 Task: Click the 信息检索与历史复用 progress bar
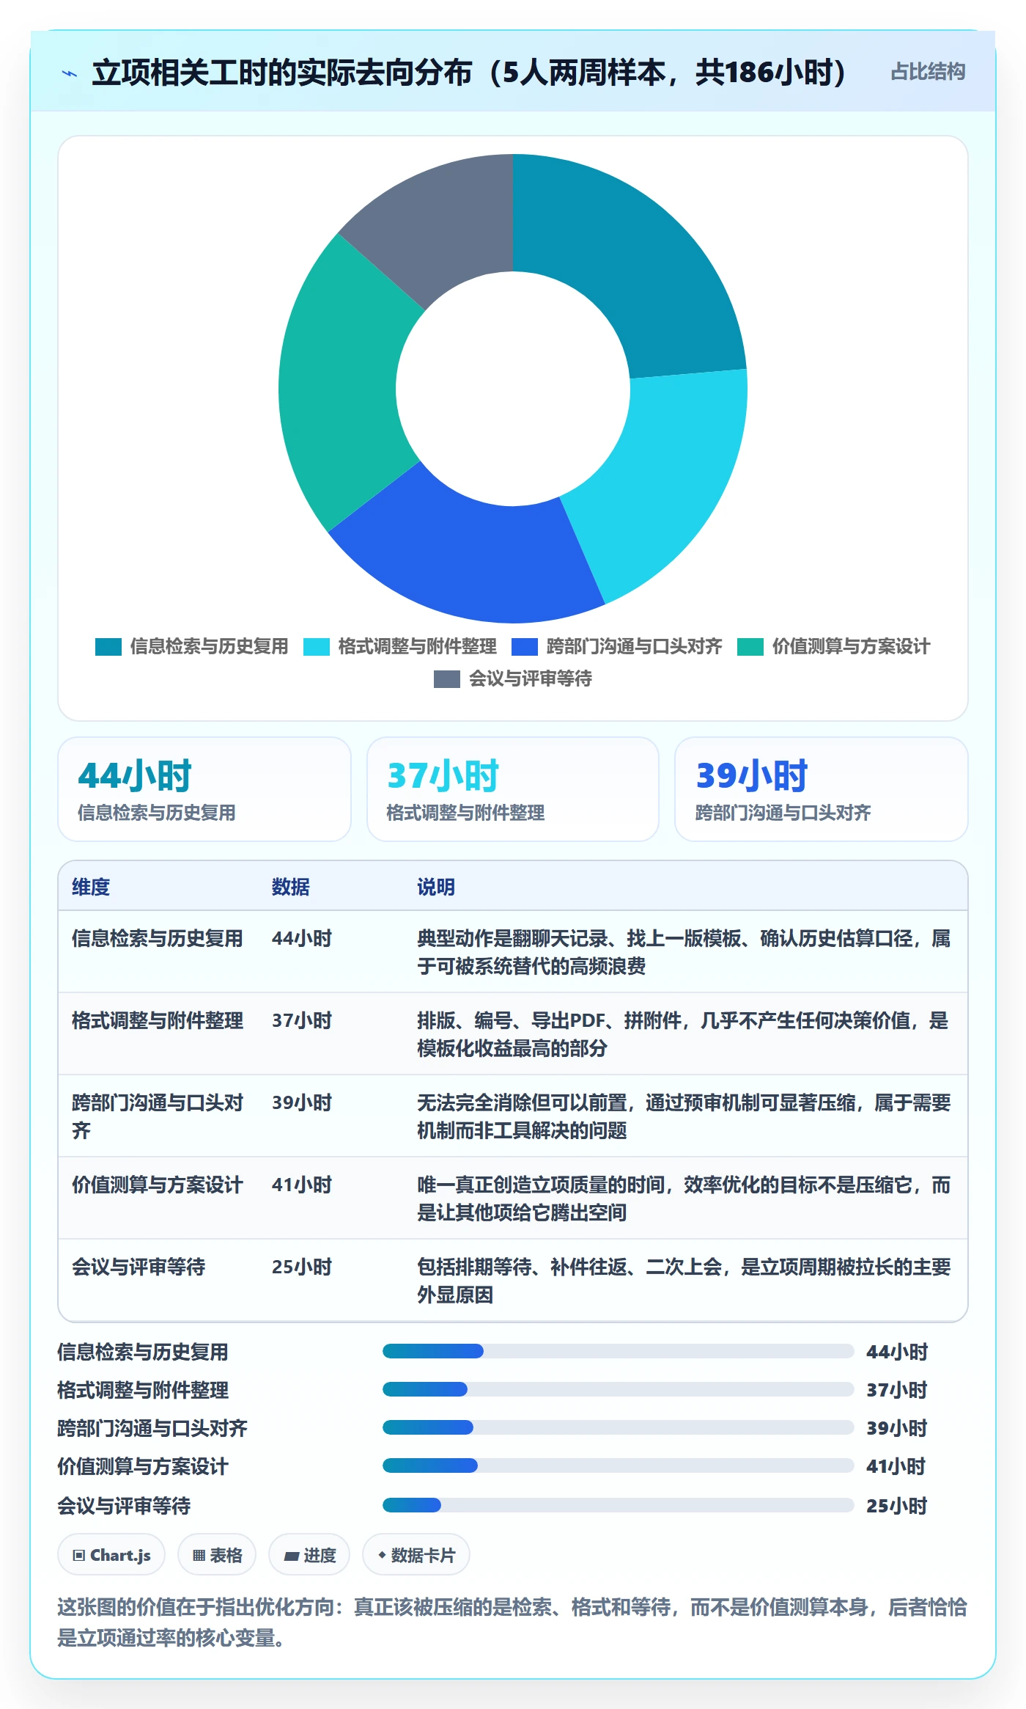point(619,1351)
